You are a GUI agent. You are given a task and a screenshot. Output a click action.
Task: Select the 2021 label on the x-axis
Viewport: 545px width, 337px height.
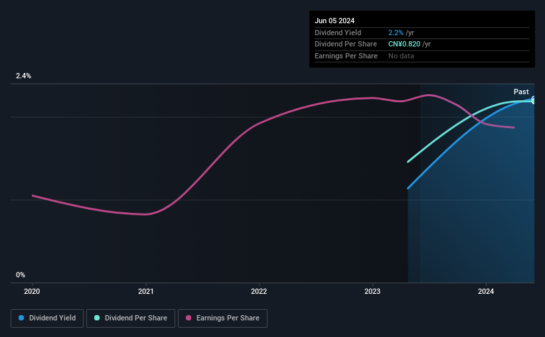tap(145, 291)
